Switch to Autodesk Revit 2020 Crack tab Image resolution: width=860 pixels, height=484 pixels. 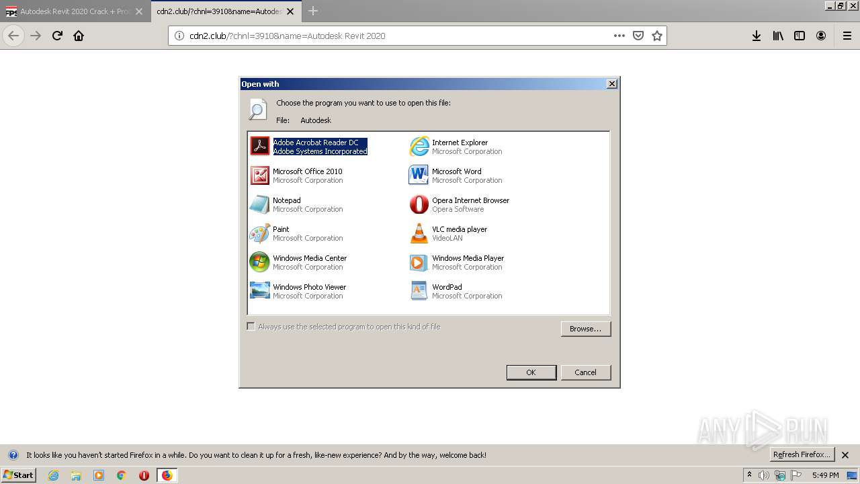point(75,11)
